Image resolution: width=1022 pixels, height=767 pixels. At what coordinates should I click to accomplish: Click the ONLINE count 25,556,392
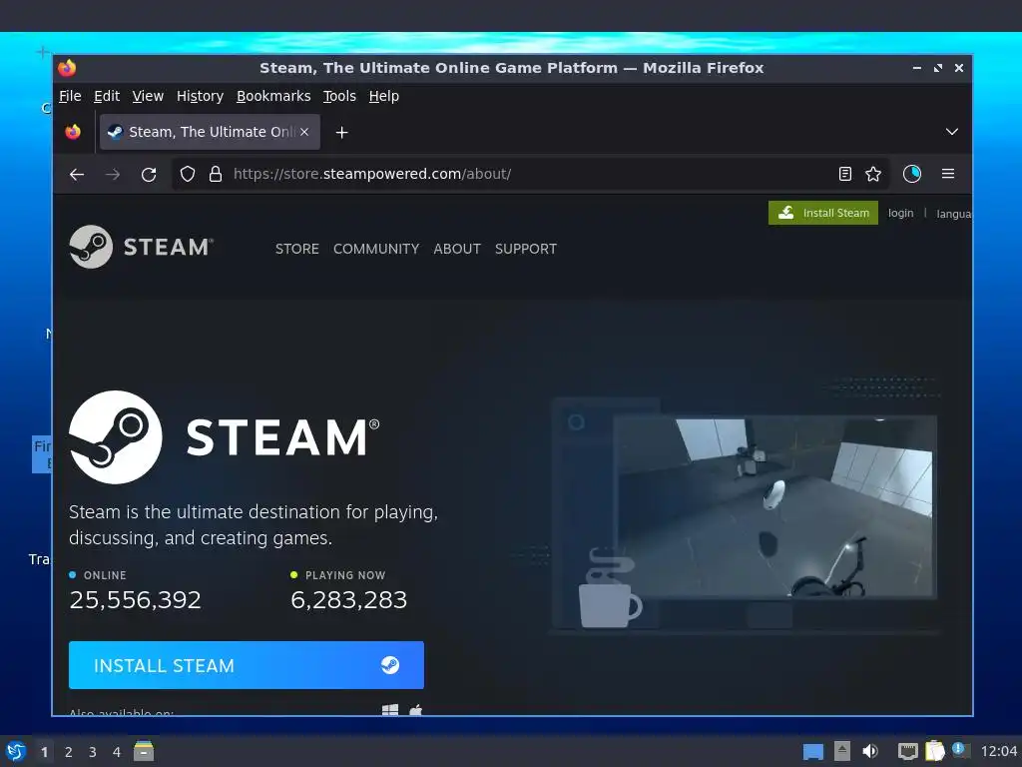pyautogui.click(x=136, y=599)
